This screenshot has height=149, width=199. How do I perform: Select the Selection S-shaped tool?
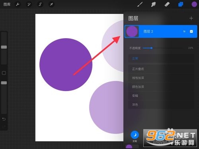(x=40, y=4)
